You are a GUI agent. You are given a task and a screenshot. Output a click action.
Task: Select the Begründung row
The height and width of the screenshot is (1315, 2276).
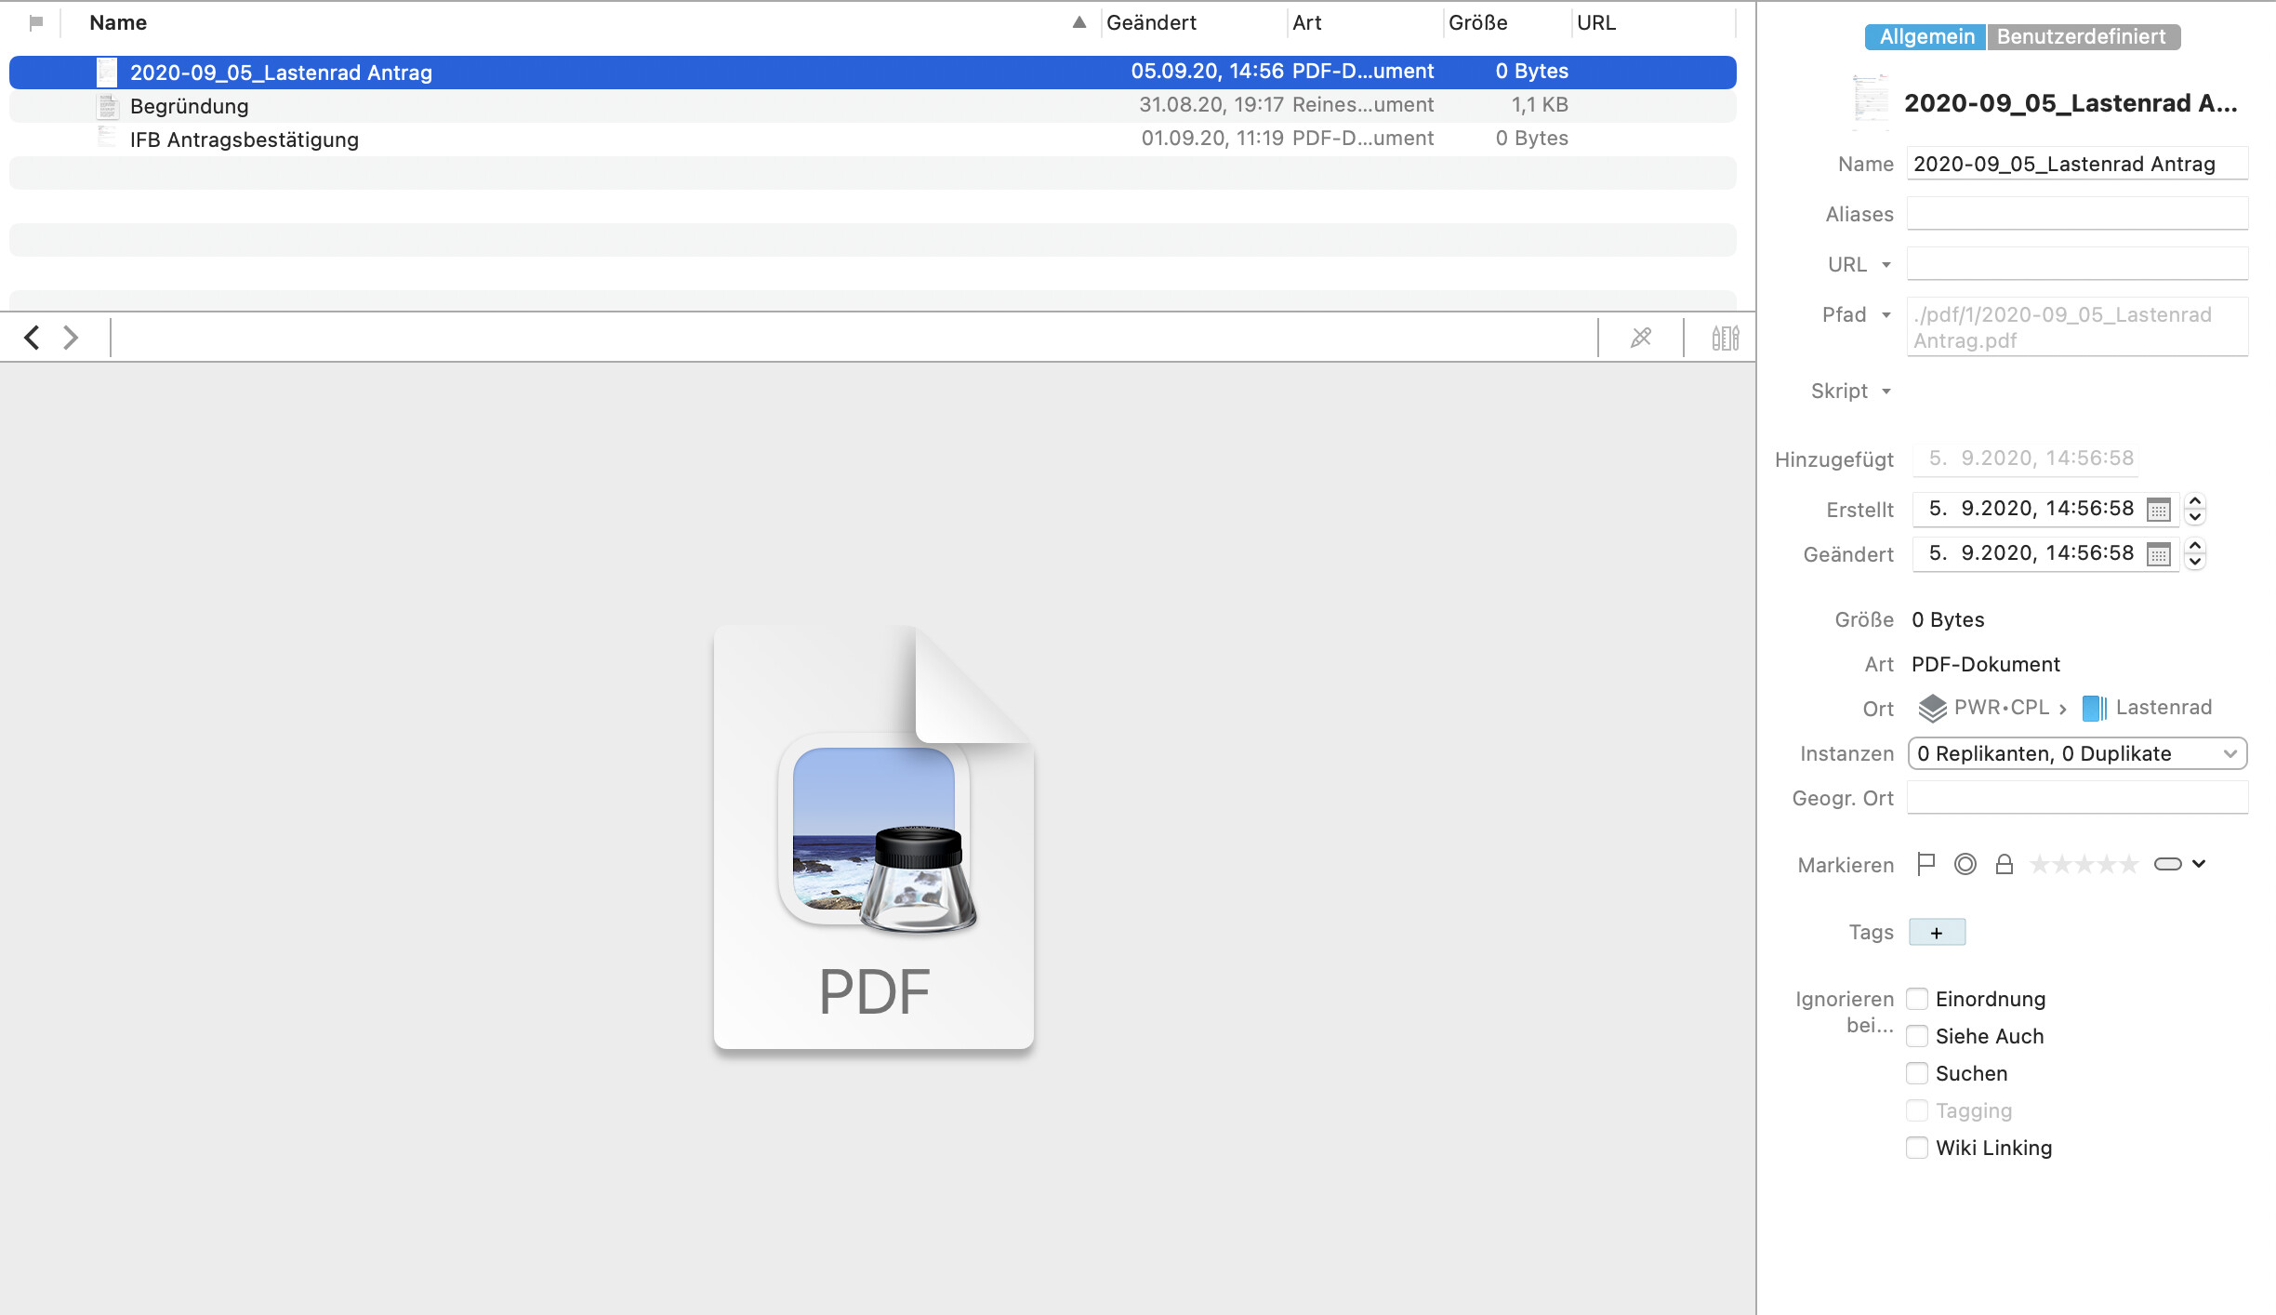[x=873, y=106]
